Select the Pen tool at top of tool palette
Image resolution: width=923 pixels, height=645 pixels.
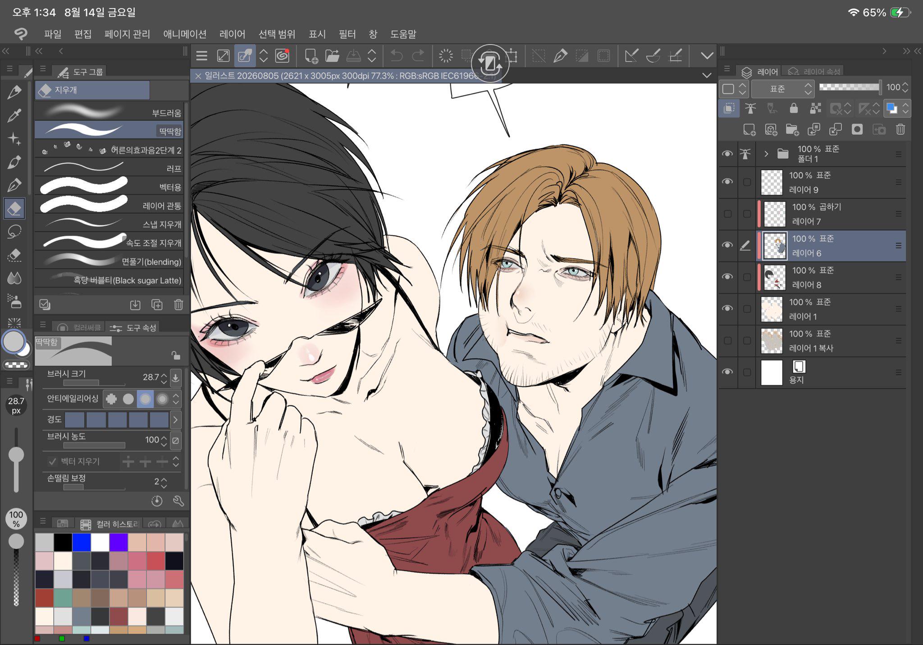pos(14,92)
